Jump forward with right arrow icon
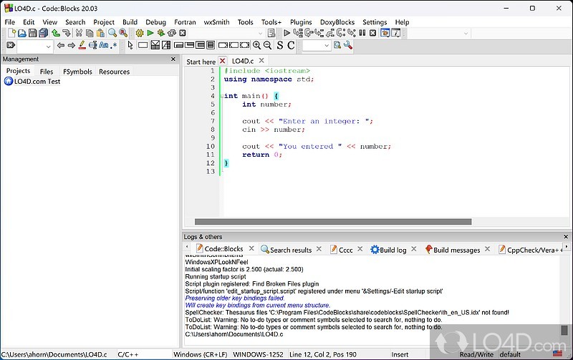The width and height of the screenshot is (573, 360). click(71, 45)
